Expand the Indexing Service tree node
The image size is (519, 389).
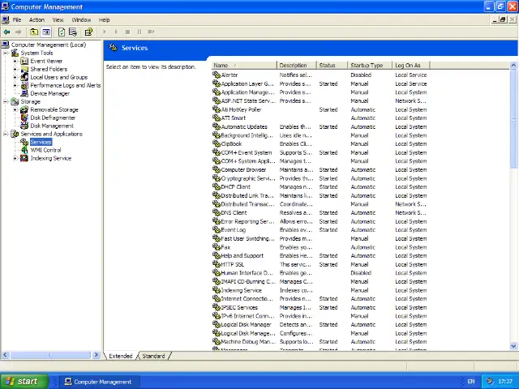coord(15,158)
